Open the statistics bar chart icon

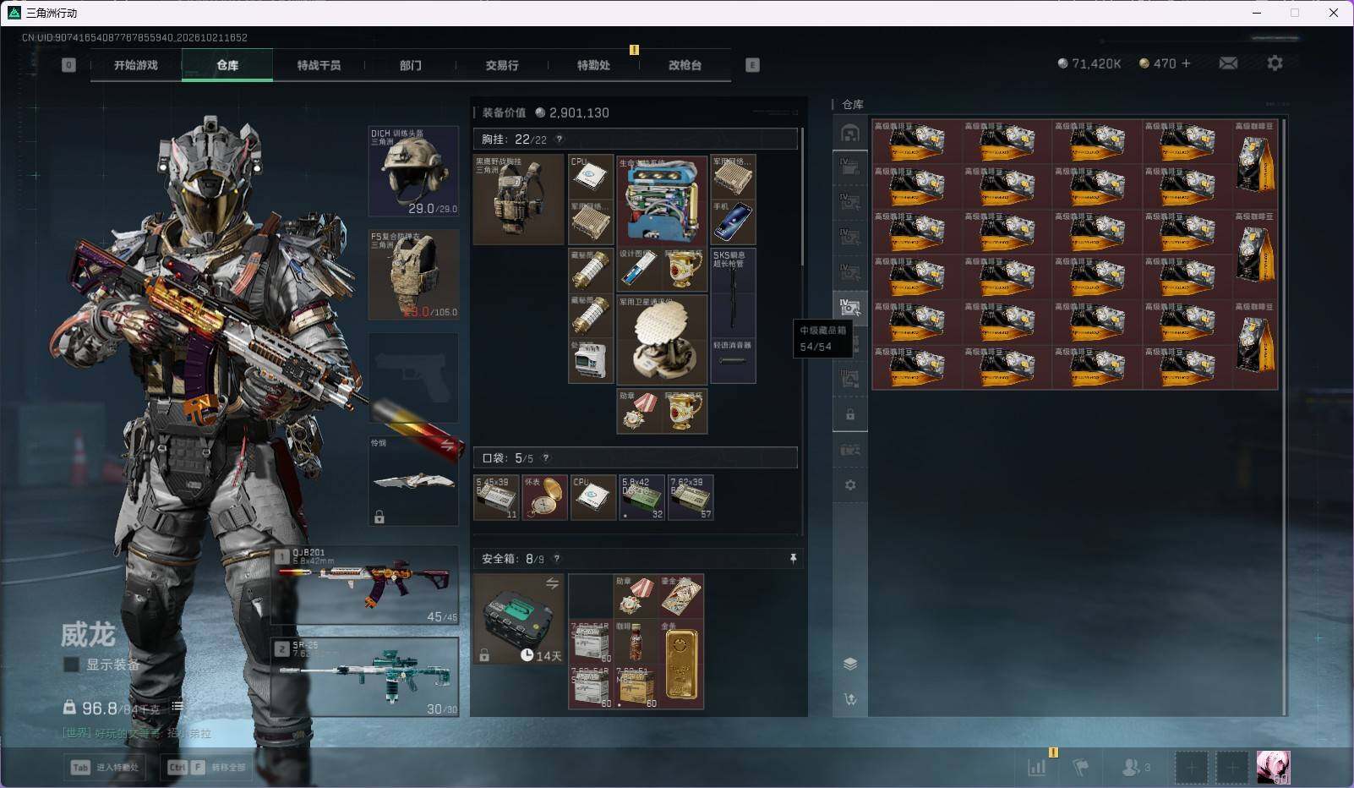point(1037,768)
